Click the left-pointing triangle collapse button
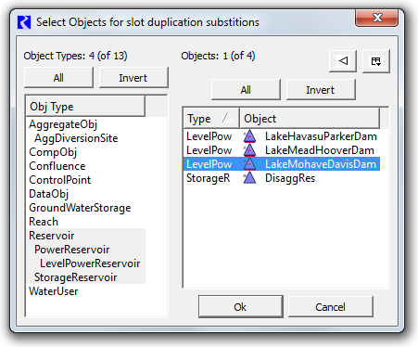 (343, 61)
